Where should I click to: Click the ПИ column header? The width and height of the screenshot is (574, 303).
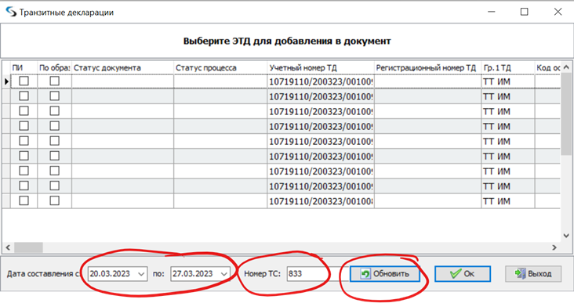[24, 67]
